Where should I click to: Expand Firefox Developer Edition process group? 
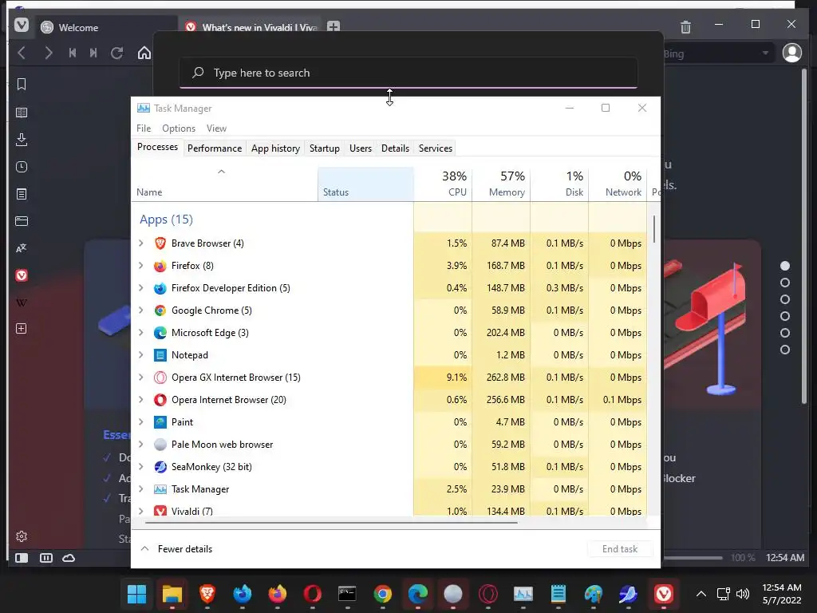click(x=141, y=287)
